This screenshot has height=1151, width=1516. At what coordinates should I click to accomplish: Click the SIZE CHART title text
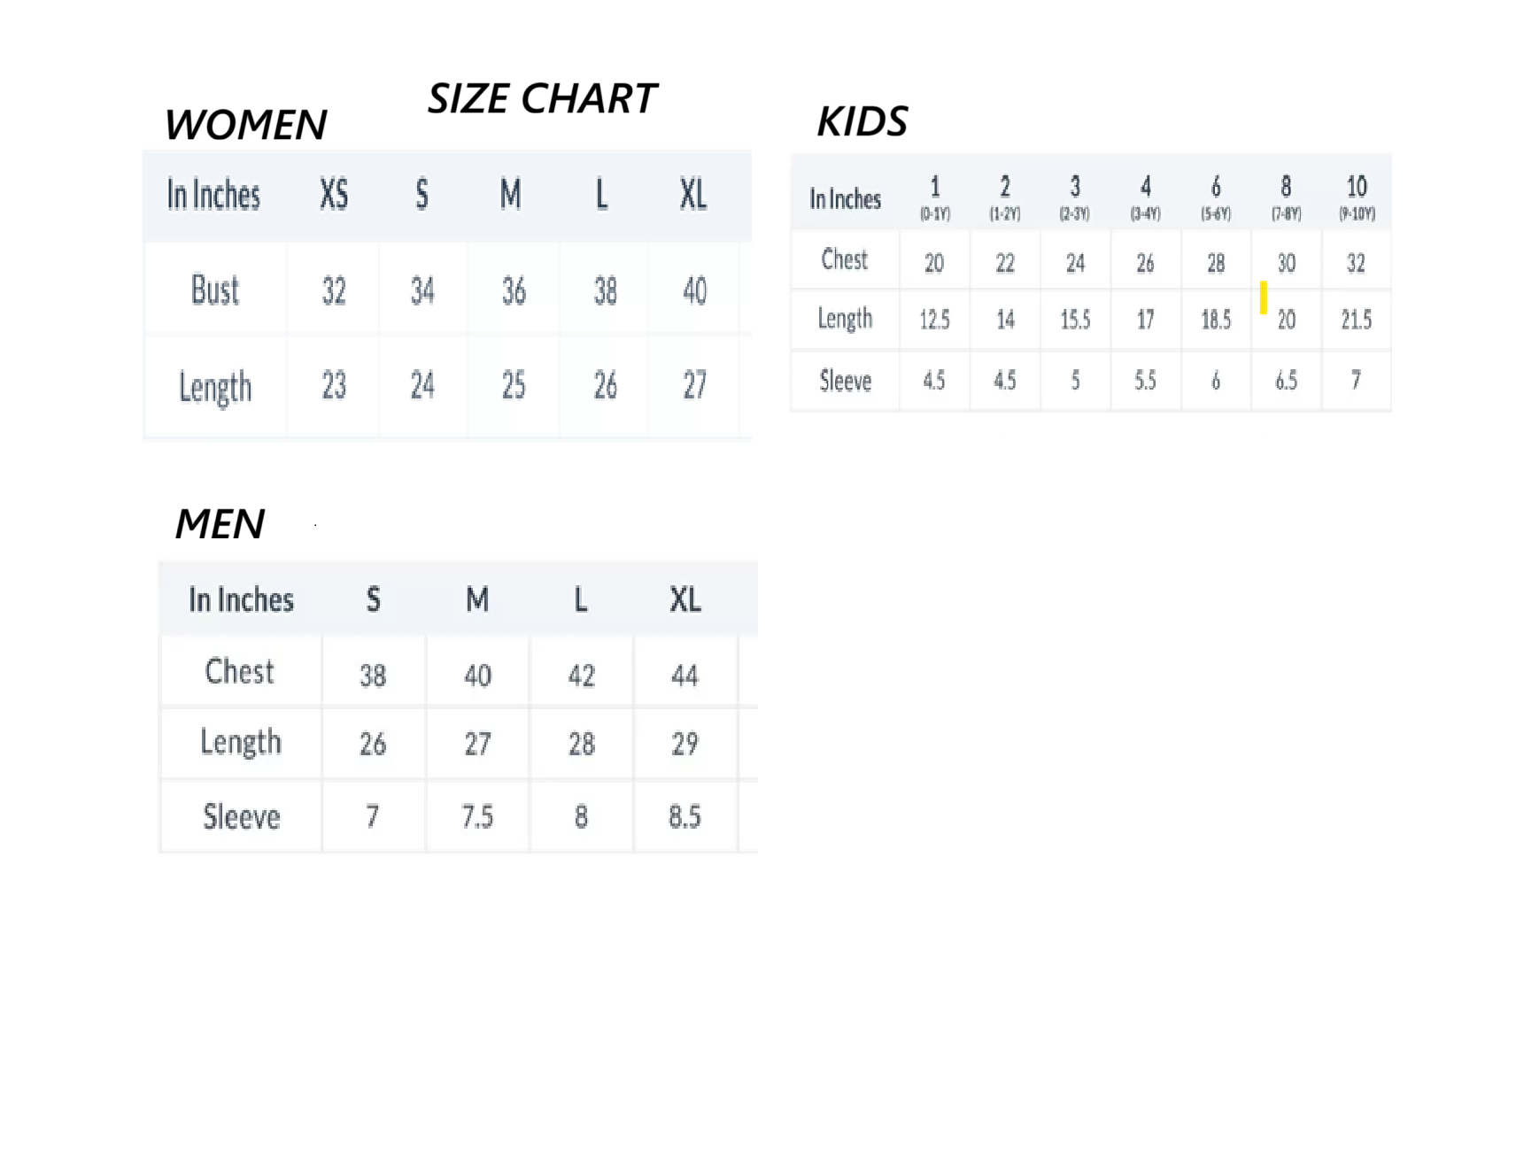click(x=542, y=98)
